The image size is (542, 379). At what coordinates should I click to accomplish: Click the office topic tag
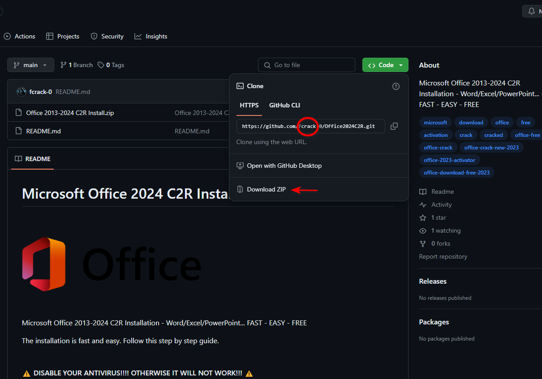pos(502,122)
